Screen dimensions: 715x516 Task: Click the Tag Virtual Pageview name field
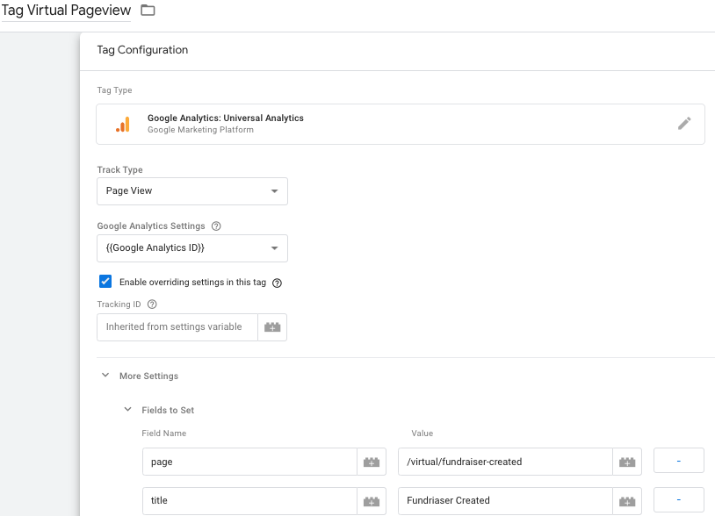pyautogui.click(x=66, y=11)
